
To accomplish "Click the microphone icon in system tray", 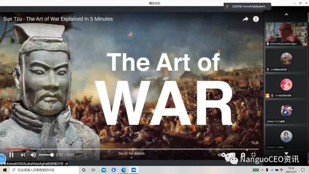I will point(267,170).
